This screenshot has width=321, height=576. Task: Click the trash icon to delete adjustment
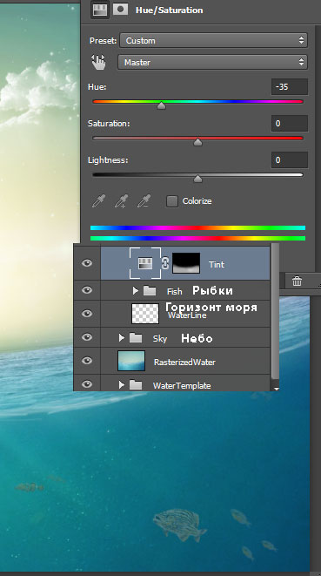tap(297, 281)
